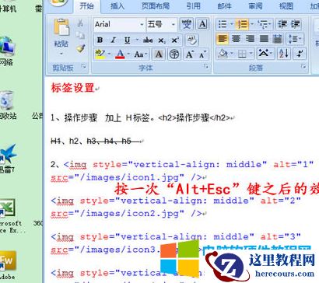
Task: Click the character shading icon
Action: [159, 54]
